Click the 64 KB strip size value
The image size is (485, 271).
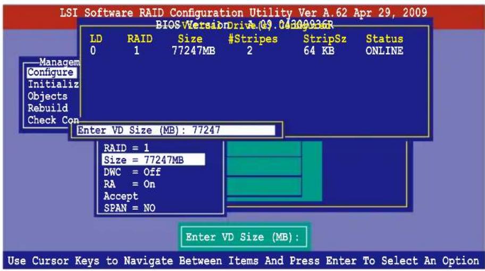point(319,50)
